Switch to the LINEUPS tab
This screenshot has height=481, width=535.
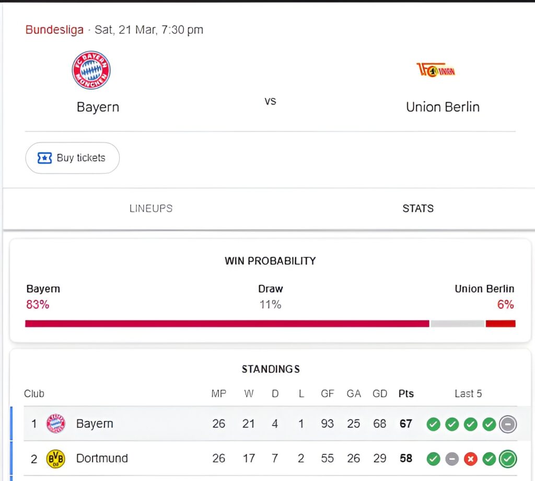150,208
